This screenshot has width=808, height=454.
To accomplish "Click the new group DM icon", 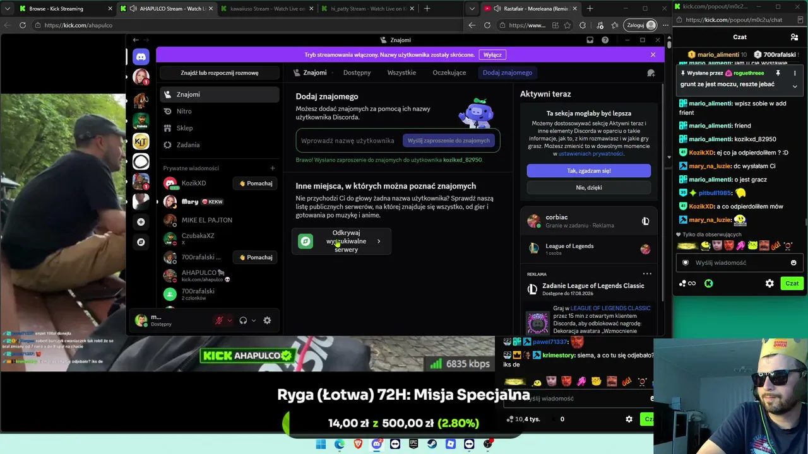I will pos(651,73).
